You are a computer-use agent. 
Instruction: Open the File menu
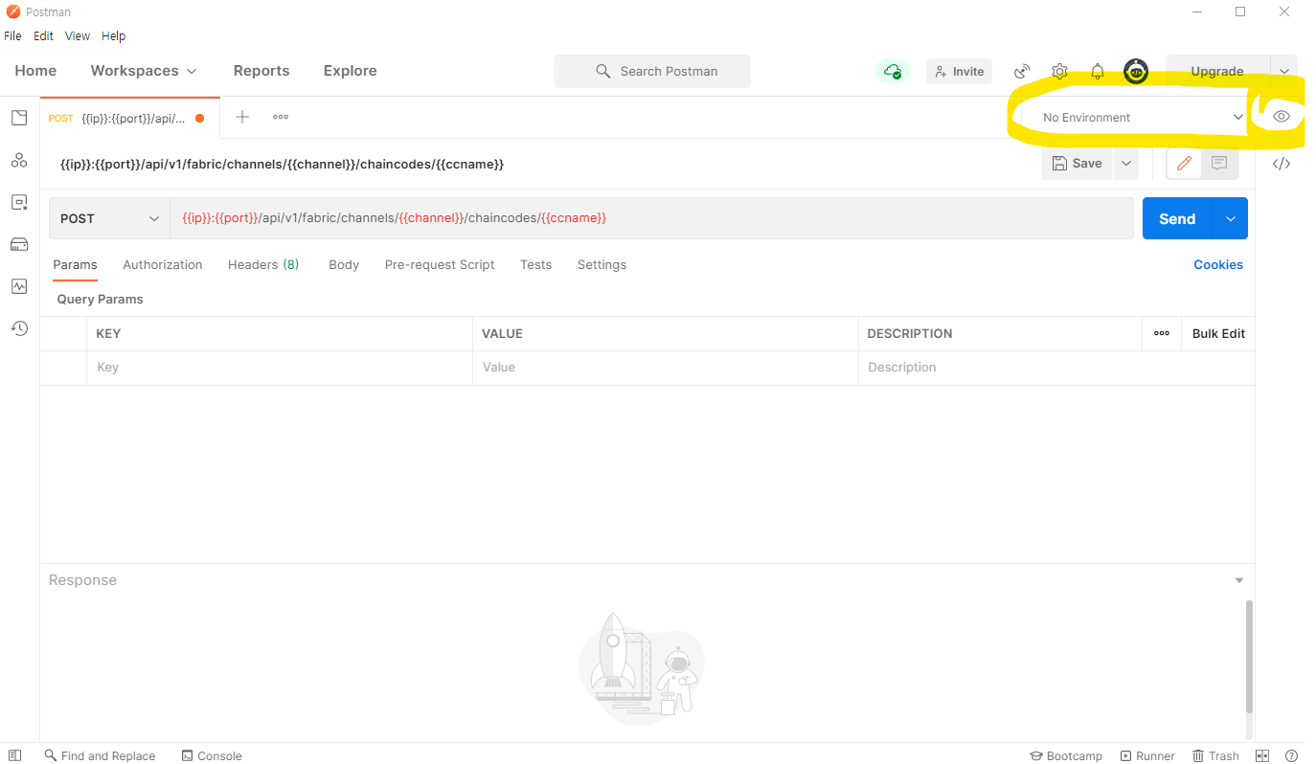(x=12, y=36)
